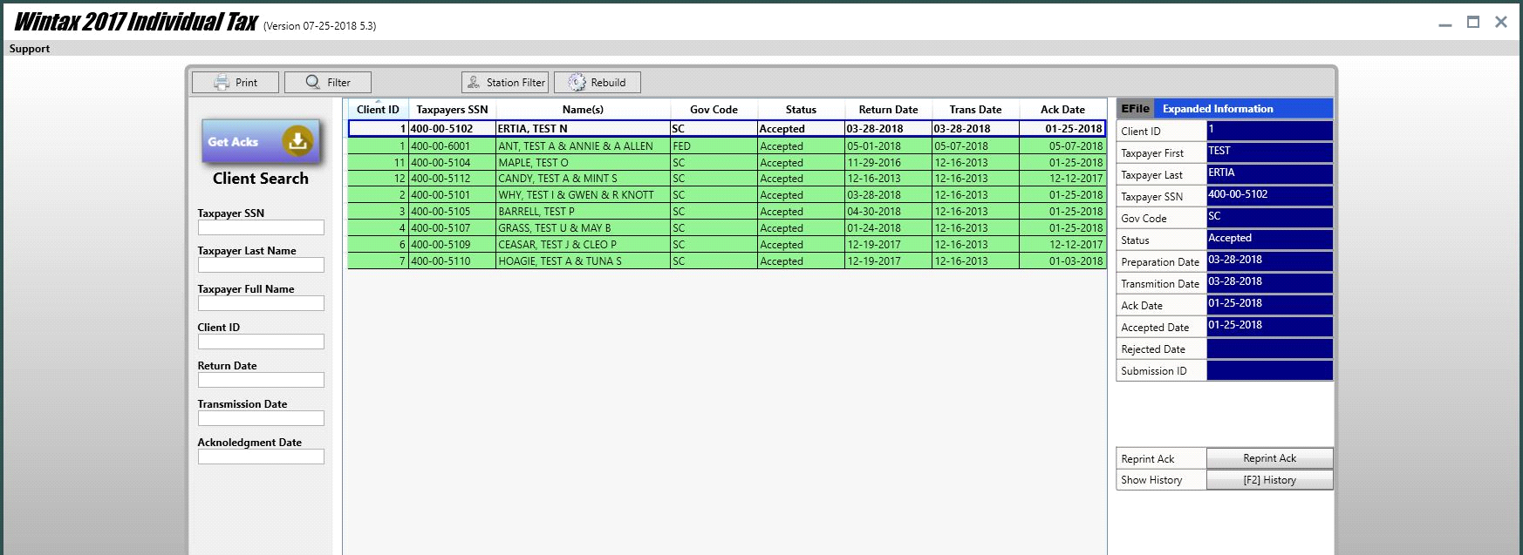Click Trans Date cell 05-07-2018
The image size is (1523, 555).
[x=975, y=146]
